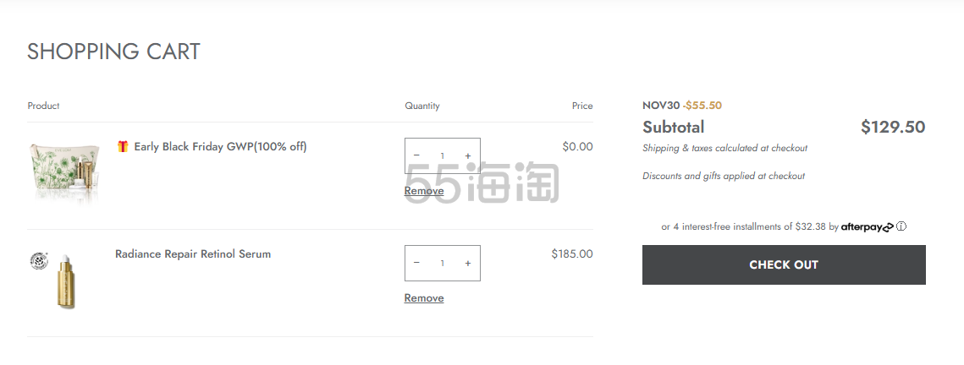The image size is (964, 365).
Task: Focus the quantity field for the Retinol Serum
Action: tap(442, 264)
